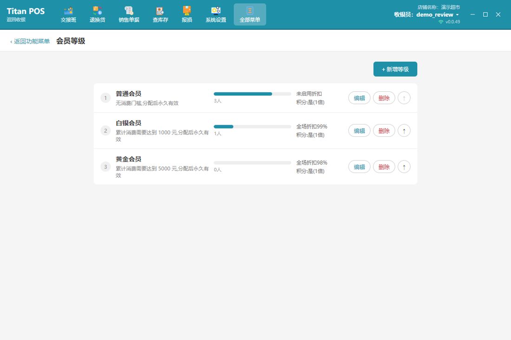Click the 全场折扣98% discount text
511x340 pixels.
pyautogui.click(x=312, y=163)
